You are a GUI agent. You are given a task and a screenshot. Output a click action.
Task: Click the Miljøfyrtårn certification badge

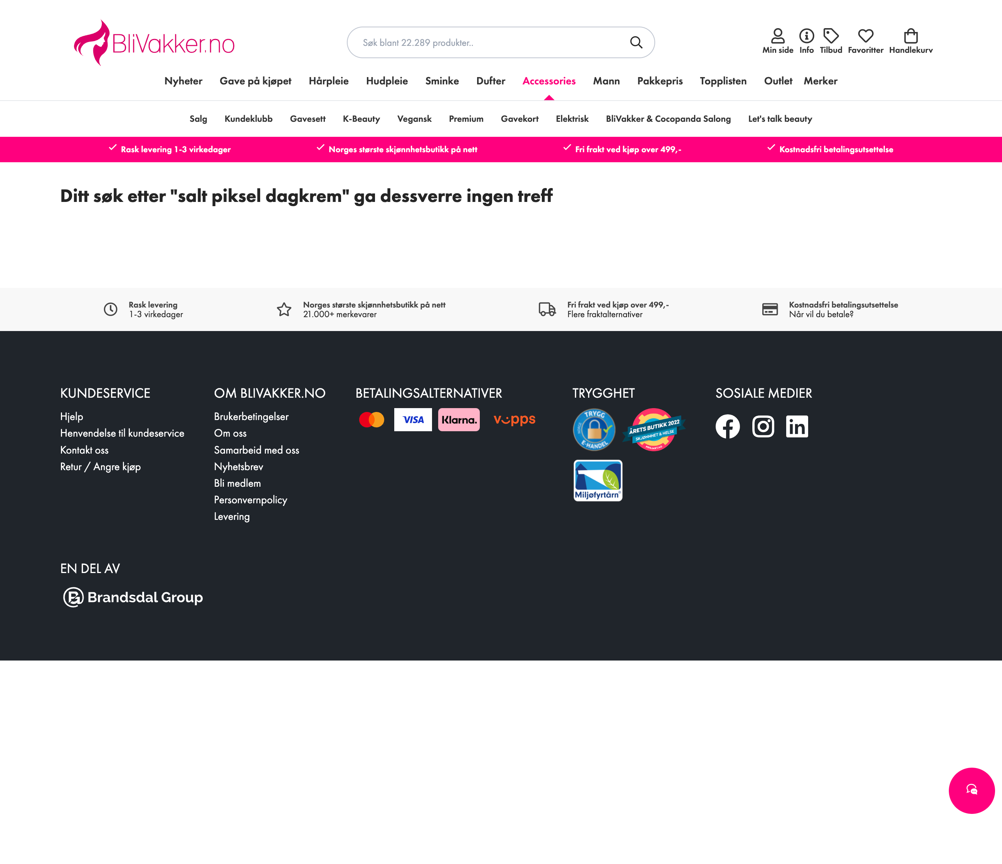(x=597, y=481)
